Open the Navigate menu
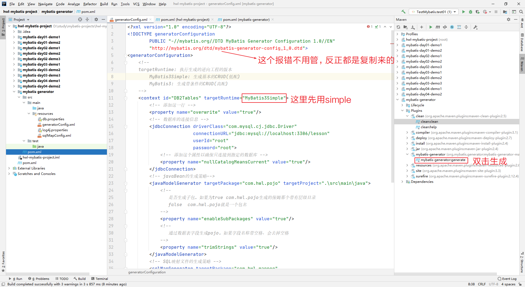This screenshot has height=287, width=525. pyautogui.click(x=45, y=4)
